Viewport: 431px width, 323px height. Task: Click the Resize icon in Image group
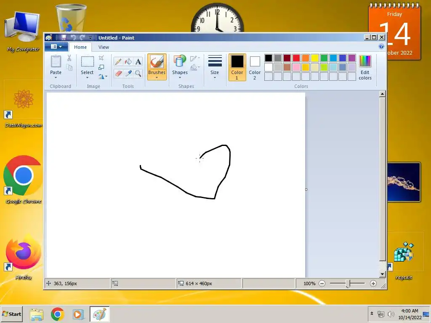click(101, 67)
